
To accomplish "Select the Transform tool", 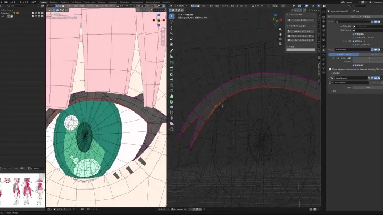I will [172, 45].
